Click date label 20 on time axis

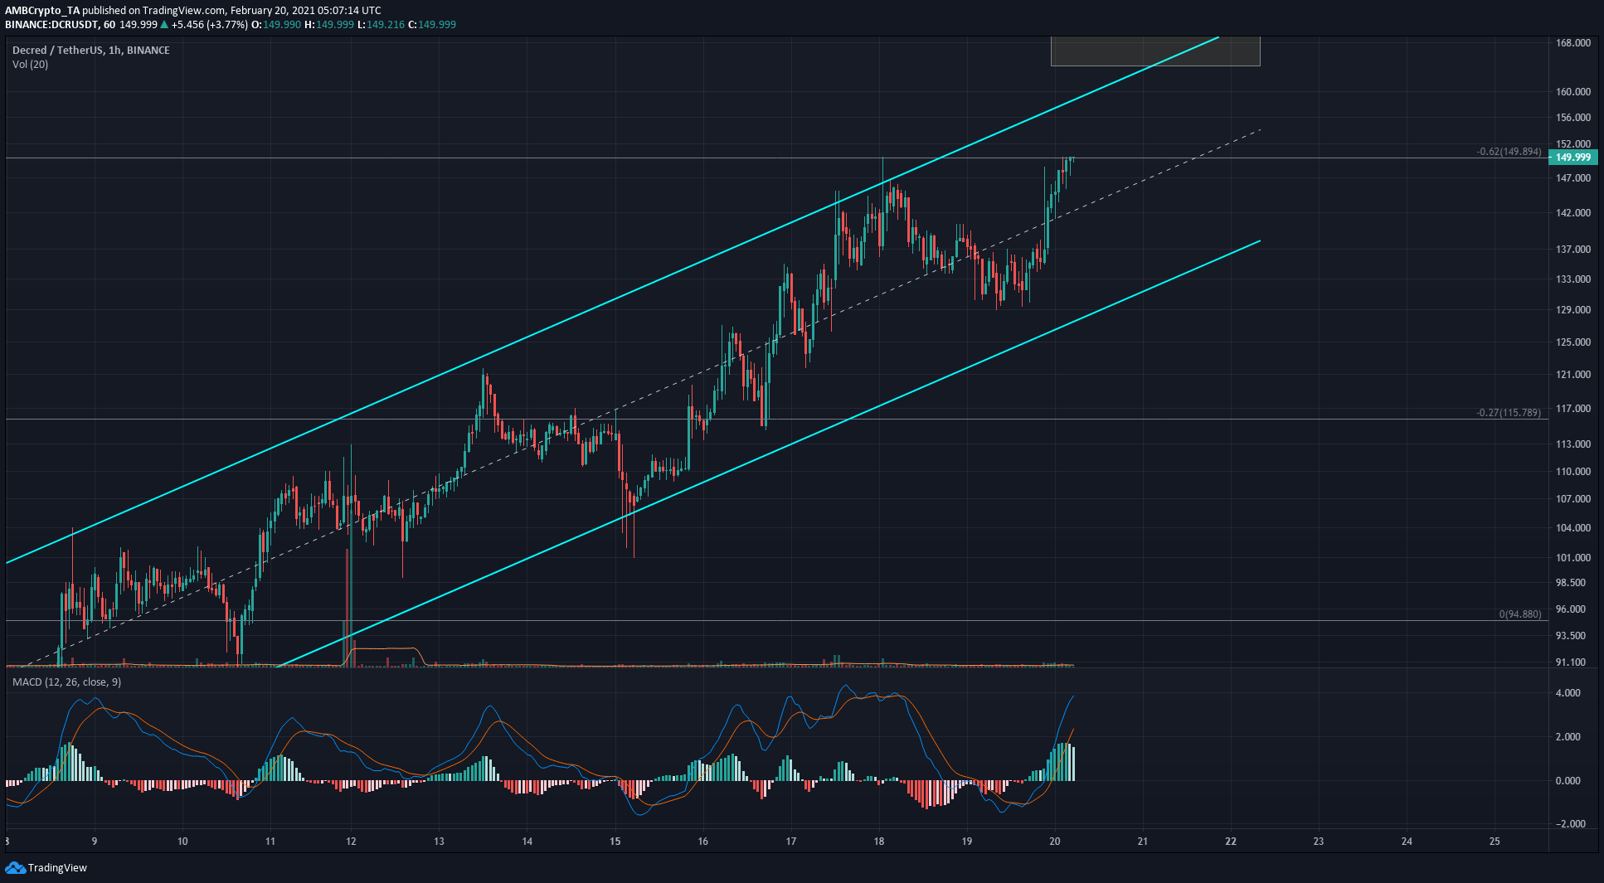click(x=1054, y=842)
